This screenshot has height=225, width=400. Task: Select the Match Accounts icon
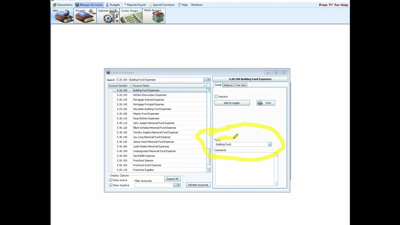tap(154, 16)
